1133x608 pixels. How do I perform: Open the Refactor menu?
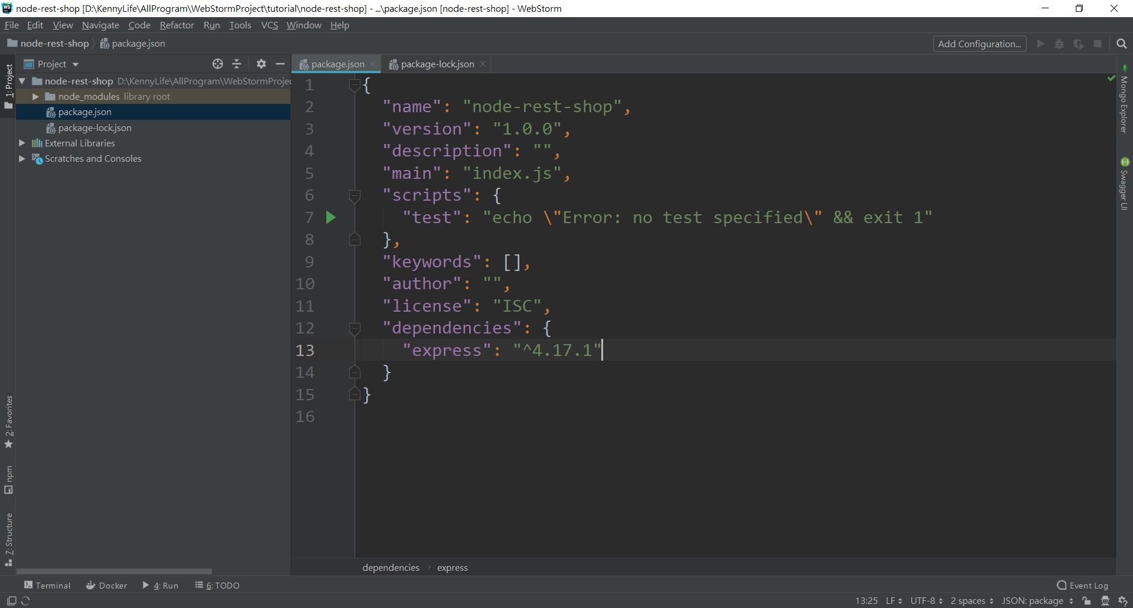pos(176,25)
